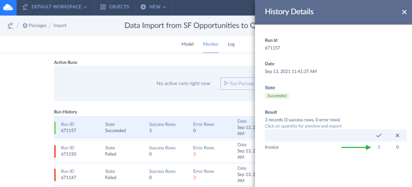This screenshot has width=412, height=187.
Task: Switch to the Model tab
Action: tap(187, 44)
